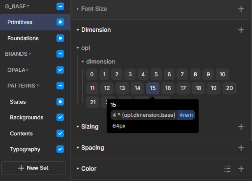Collapse the G_BASE folder
Viewport: 252px width, 181px height.
click(28, 6)
